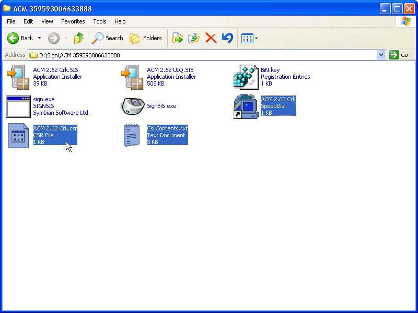The image size is (418, 313).
Task: Click the Copy To toolbar icon
Action: pyautogui.click(x=194, y=38)
